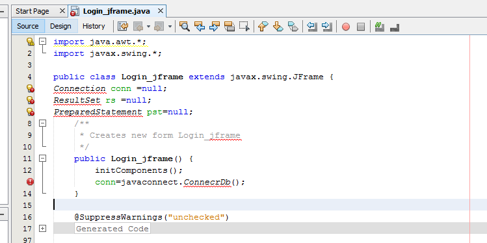Image resolution: width=487 pixels, height=243 pixels.
Task: Click the Login_jframe.java file error icon
Action: 74,12
